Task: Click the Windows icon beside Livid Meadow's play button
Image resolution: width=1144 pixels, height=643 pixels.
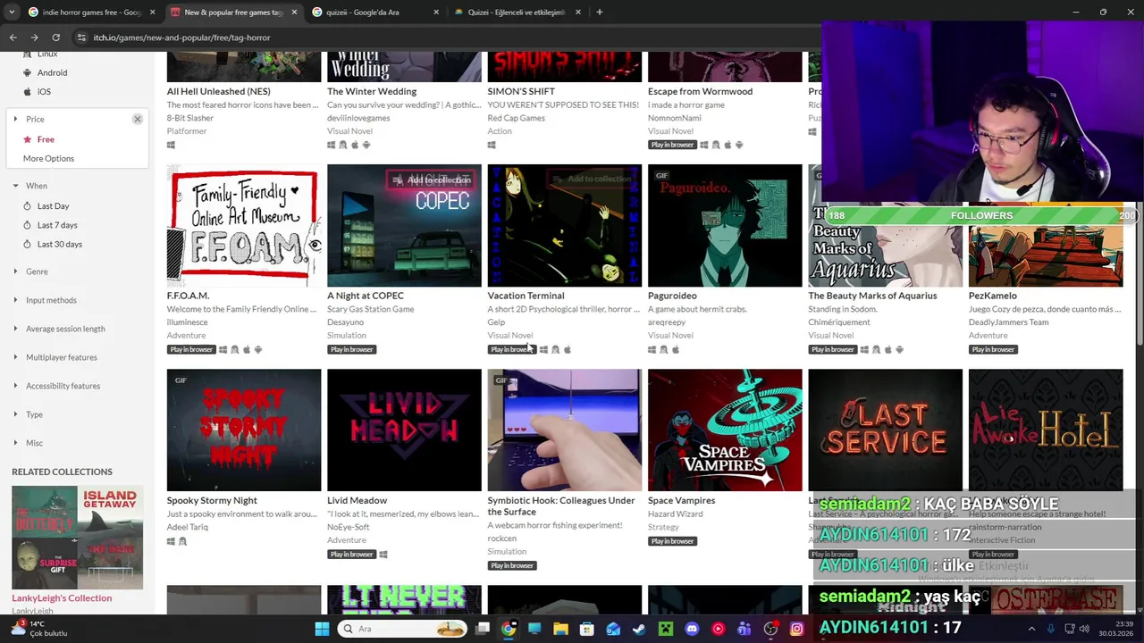Action: tap(383, 555)
